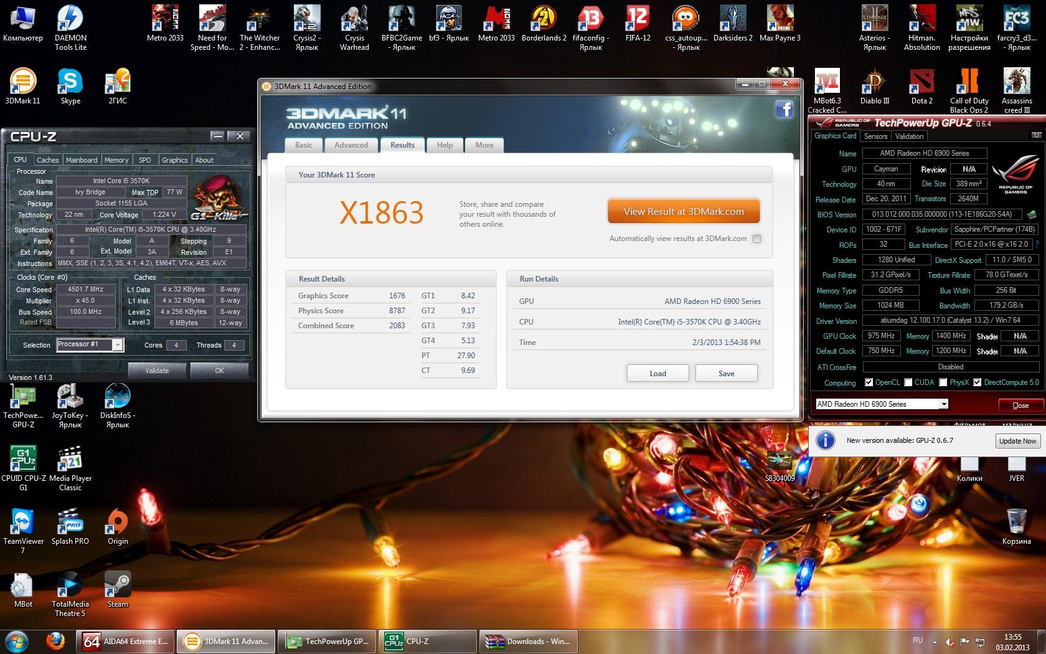
Task: Click the Load button in Run Details
Action: coord(657,373)
